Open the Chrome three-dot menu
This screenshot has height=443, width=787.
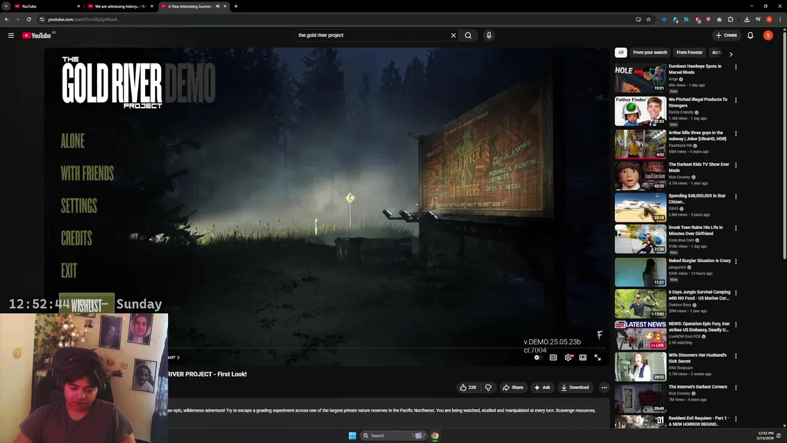click(779, 19)
